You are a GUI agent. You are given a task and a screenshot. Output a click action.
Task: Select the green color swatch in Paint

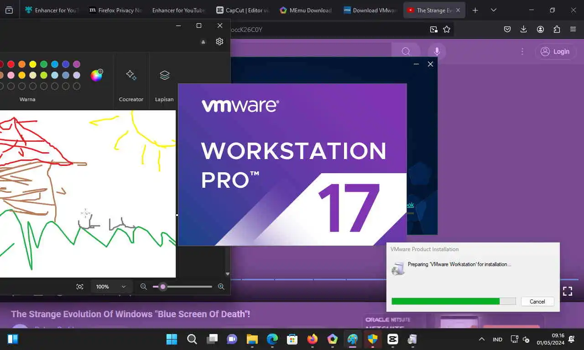tap(44, 64)
